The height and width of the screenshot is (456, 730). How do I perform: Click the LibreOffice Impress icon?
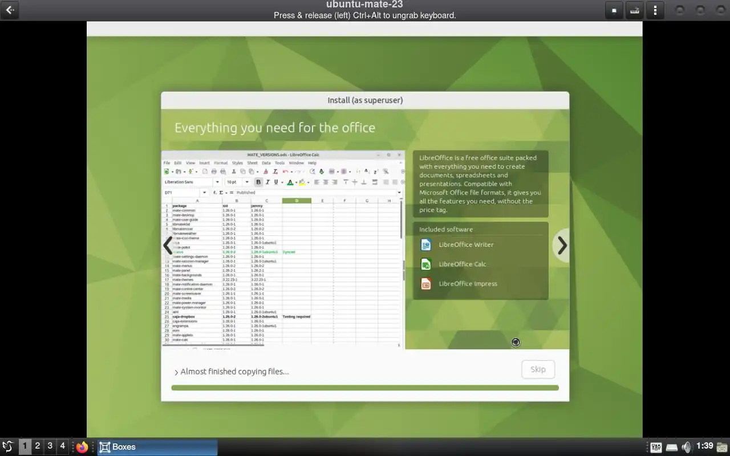tap(425, 283)
